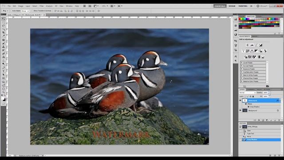Viewport: 284px width, 160px height.
Task: Add layer style via fx icon
Action: point(259,120)
